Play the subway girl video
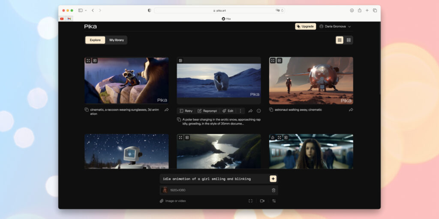The image size is (439, 219). [286, 137]
